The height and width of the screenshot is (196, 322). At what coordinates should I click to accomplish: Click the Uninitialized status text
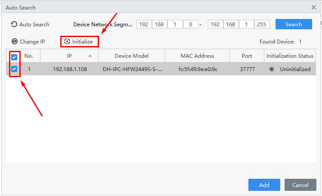(x=295, y=69)
